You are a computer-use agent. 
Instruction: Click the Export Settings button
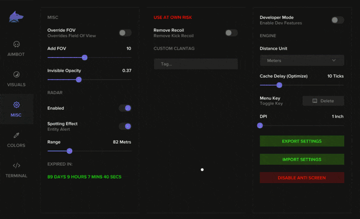[x=301, y=141]
